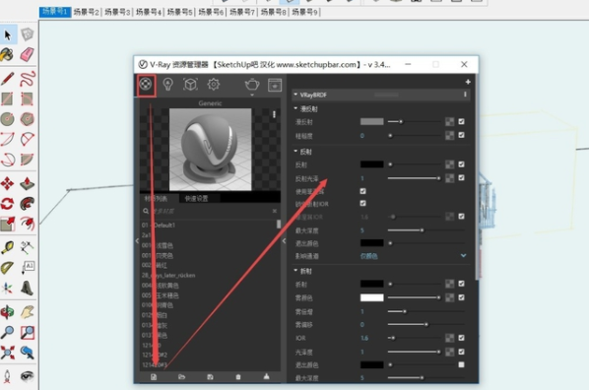The width and height of the screenshot is (589, 390).
Task: Switch to scene tab 场景号9
Action: (304, 12)
